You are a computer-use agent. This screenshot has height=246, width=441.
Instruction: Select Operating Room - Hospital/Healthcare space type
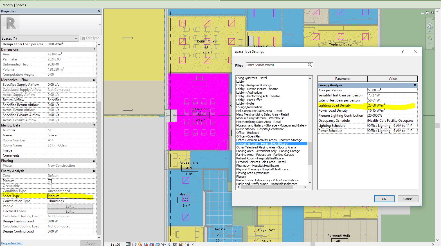(x=271, y=144)
